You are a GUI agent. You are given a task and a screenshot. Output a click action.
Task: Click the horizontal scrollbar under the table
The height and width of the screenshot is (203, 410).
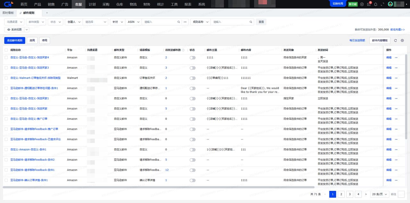(159, 187)
